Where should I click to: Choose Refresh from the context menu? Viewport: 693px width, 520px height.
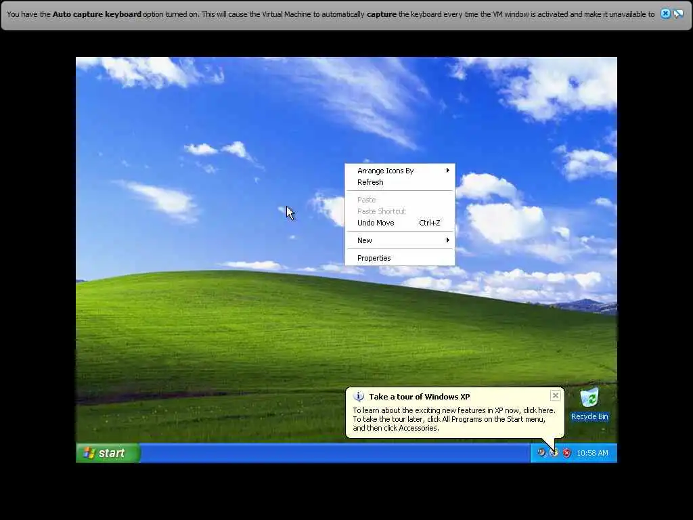click(399, 182)
